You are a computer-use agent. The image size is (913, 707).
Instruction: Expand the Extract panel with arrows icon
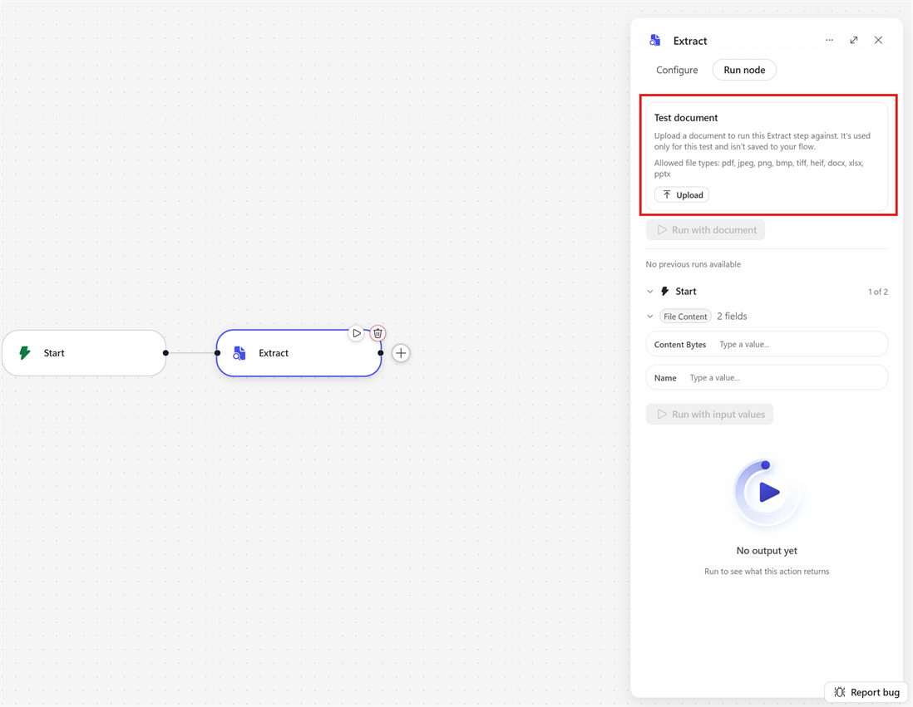[854, 40]
